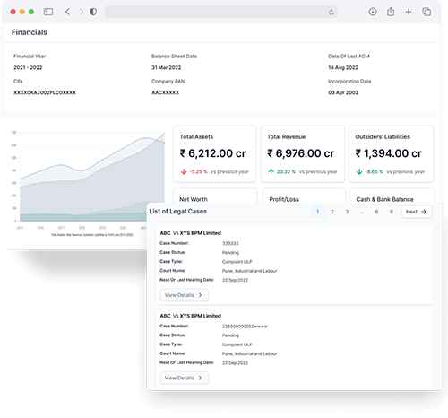View Details of case number 333333

coord(184,295)
